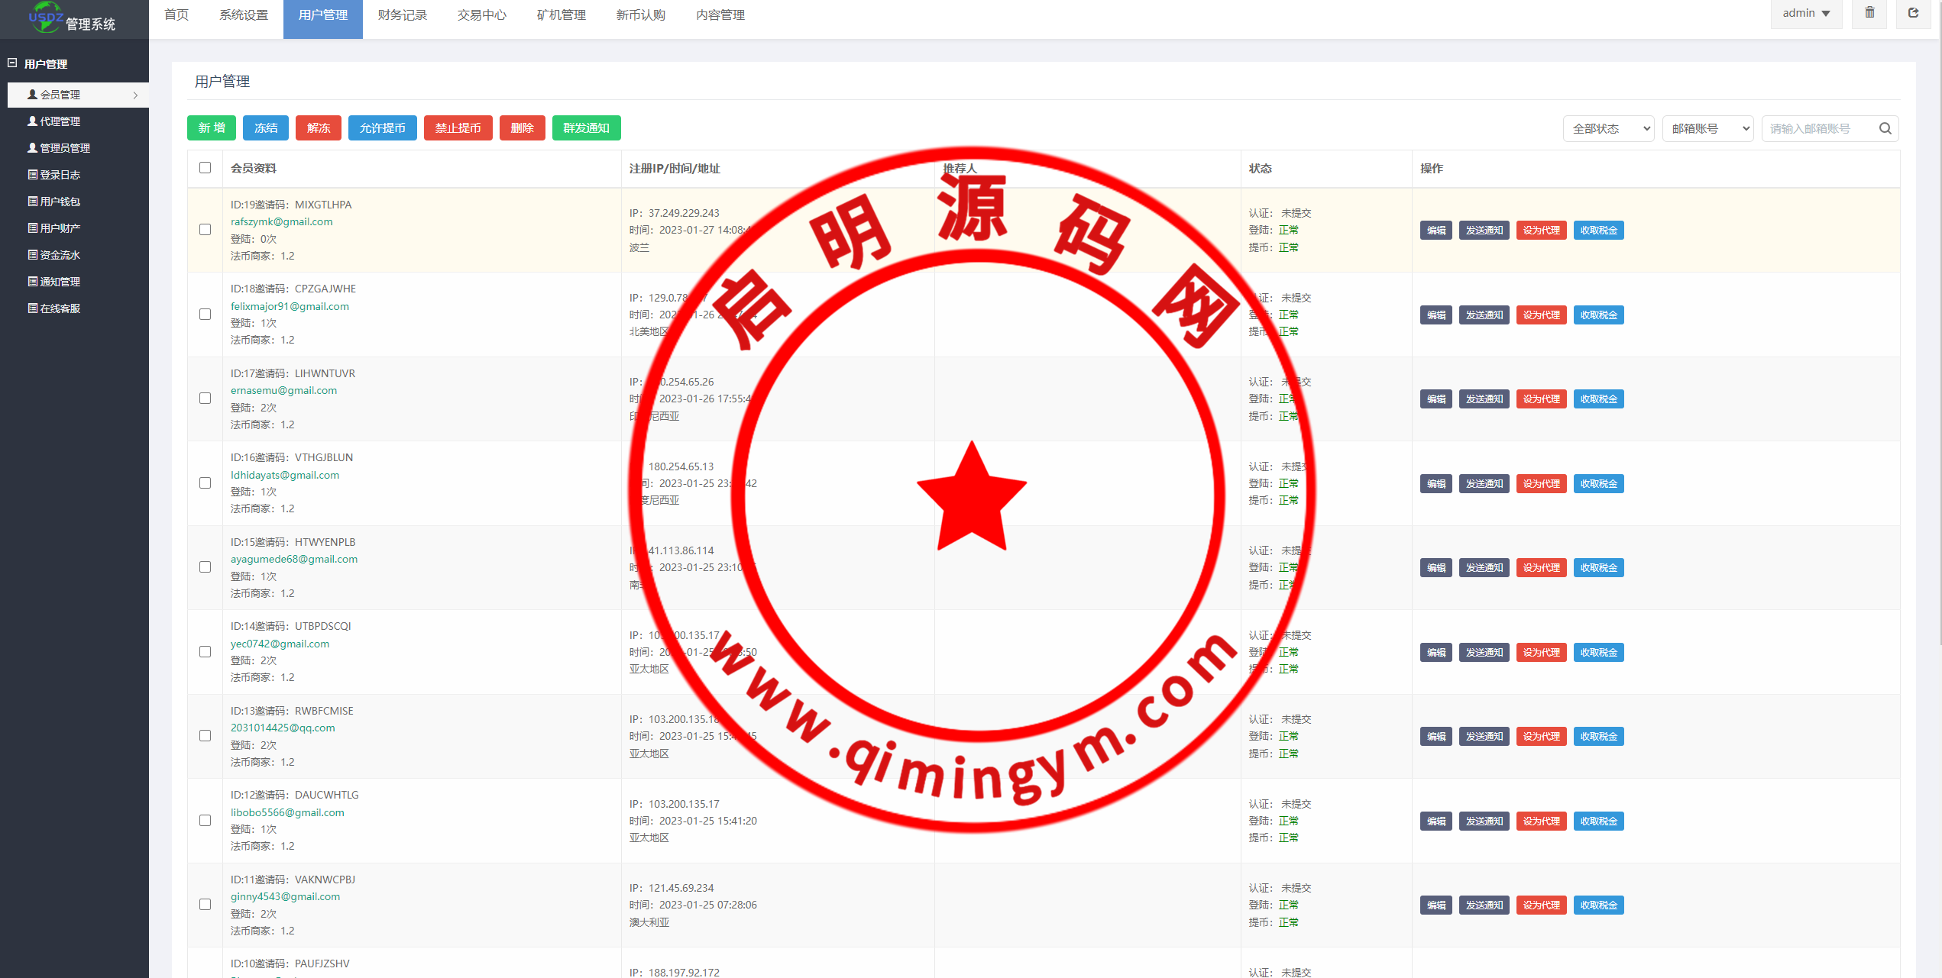Check the box for user ID:17 ernasemu
This screenshot has height=978, width=1942.
pyautogui.click(x=205, y=399)
